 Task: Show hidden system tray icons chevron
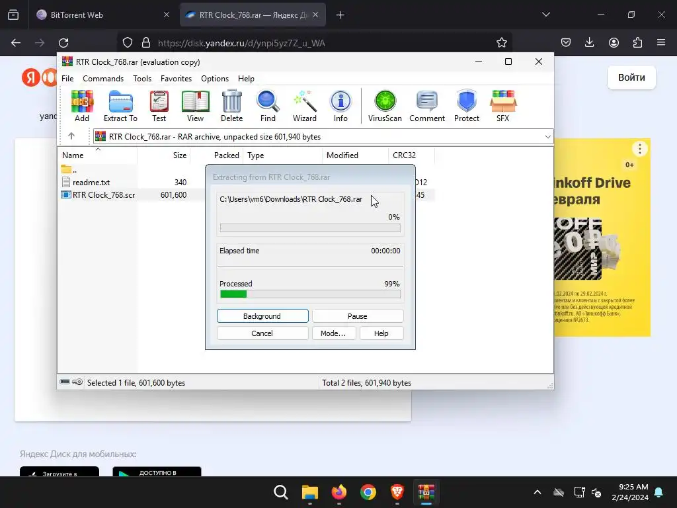538,492
